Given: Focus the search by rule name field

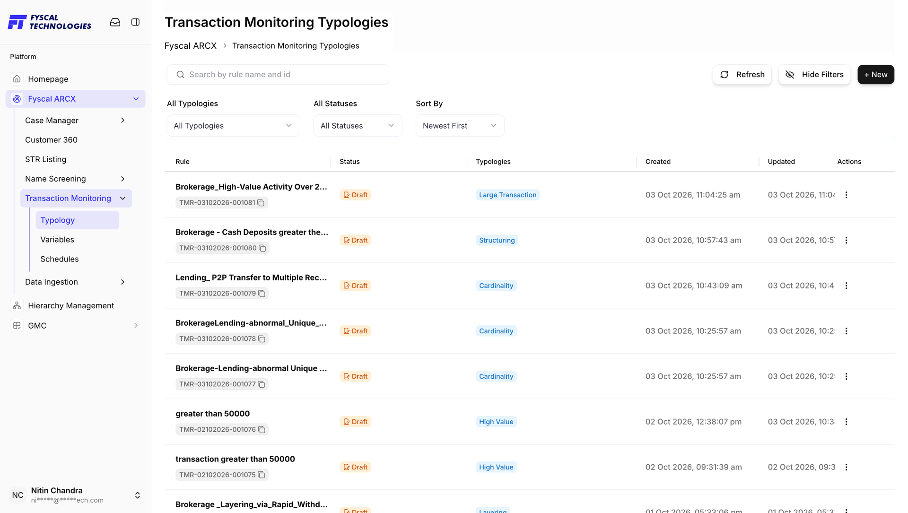Looking at the screenshot, I should (x=278, y=75).
